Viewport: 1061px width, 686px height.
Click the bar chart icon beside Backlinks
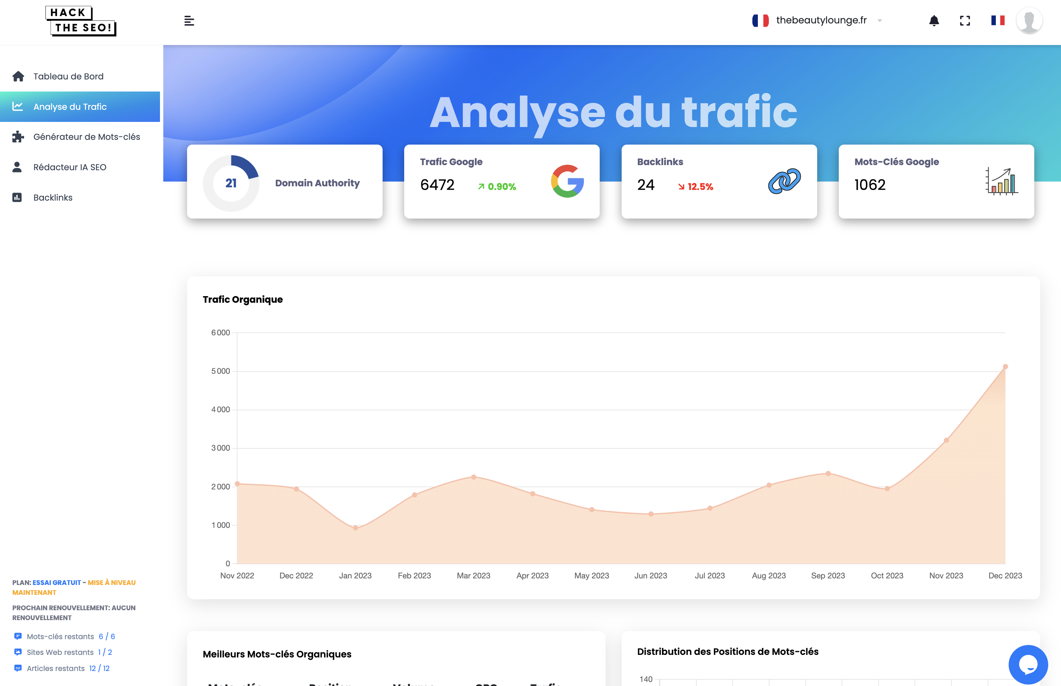(17, 197)
